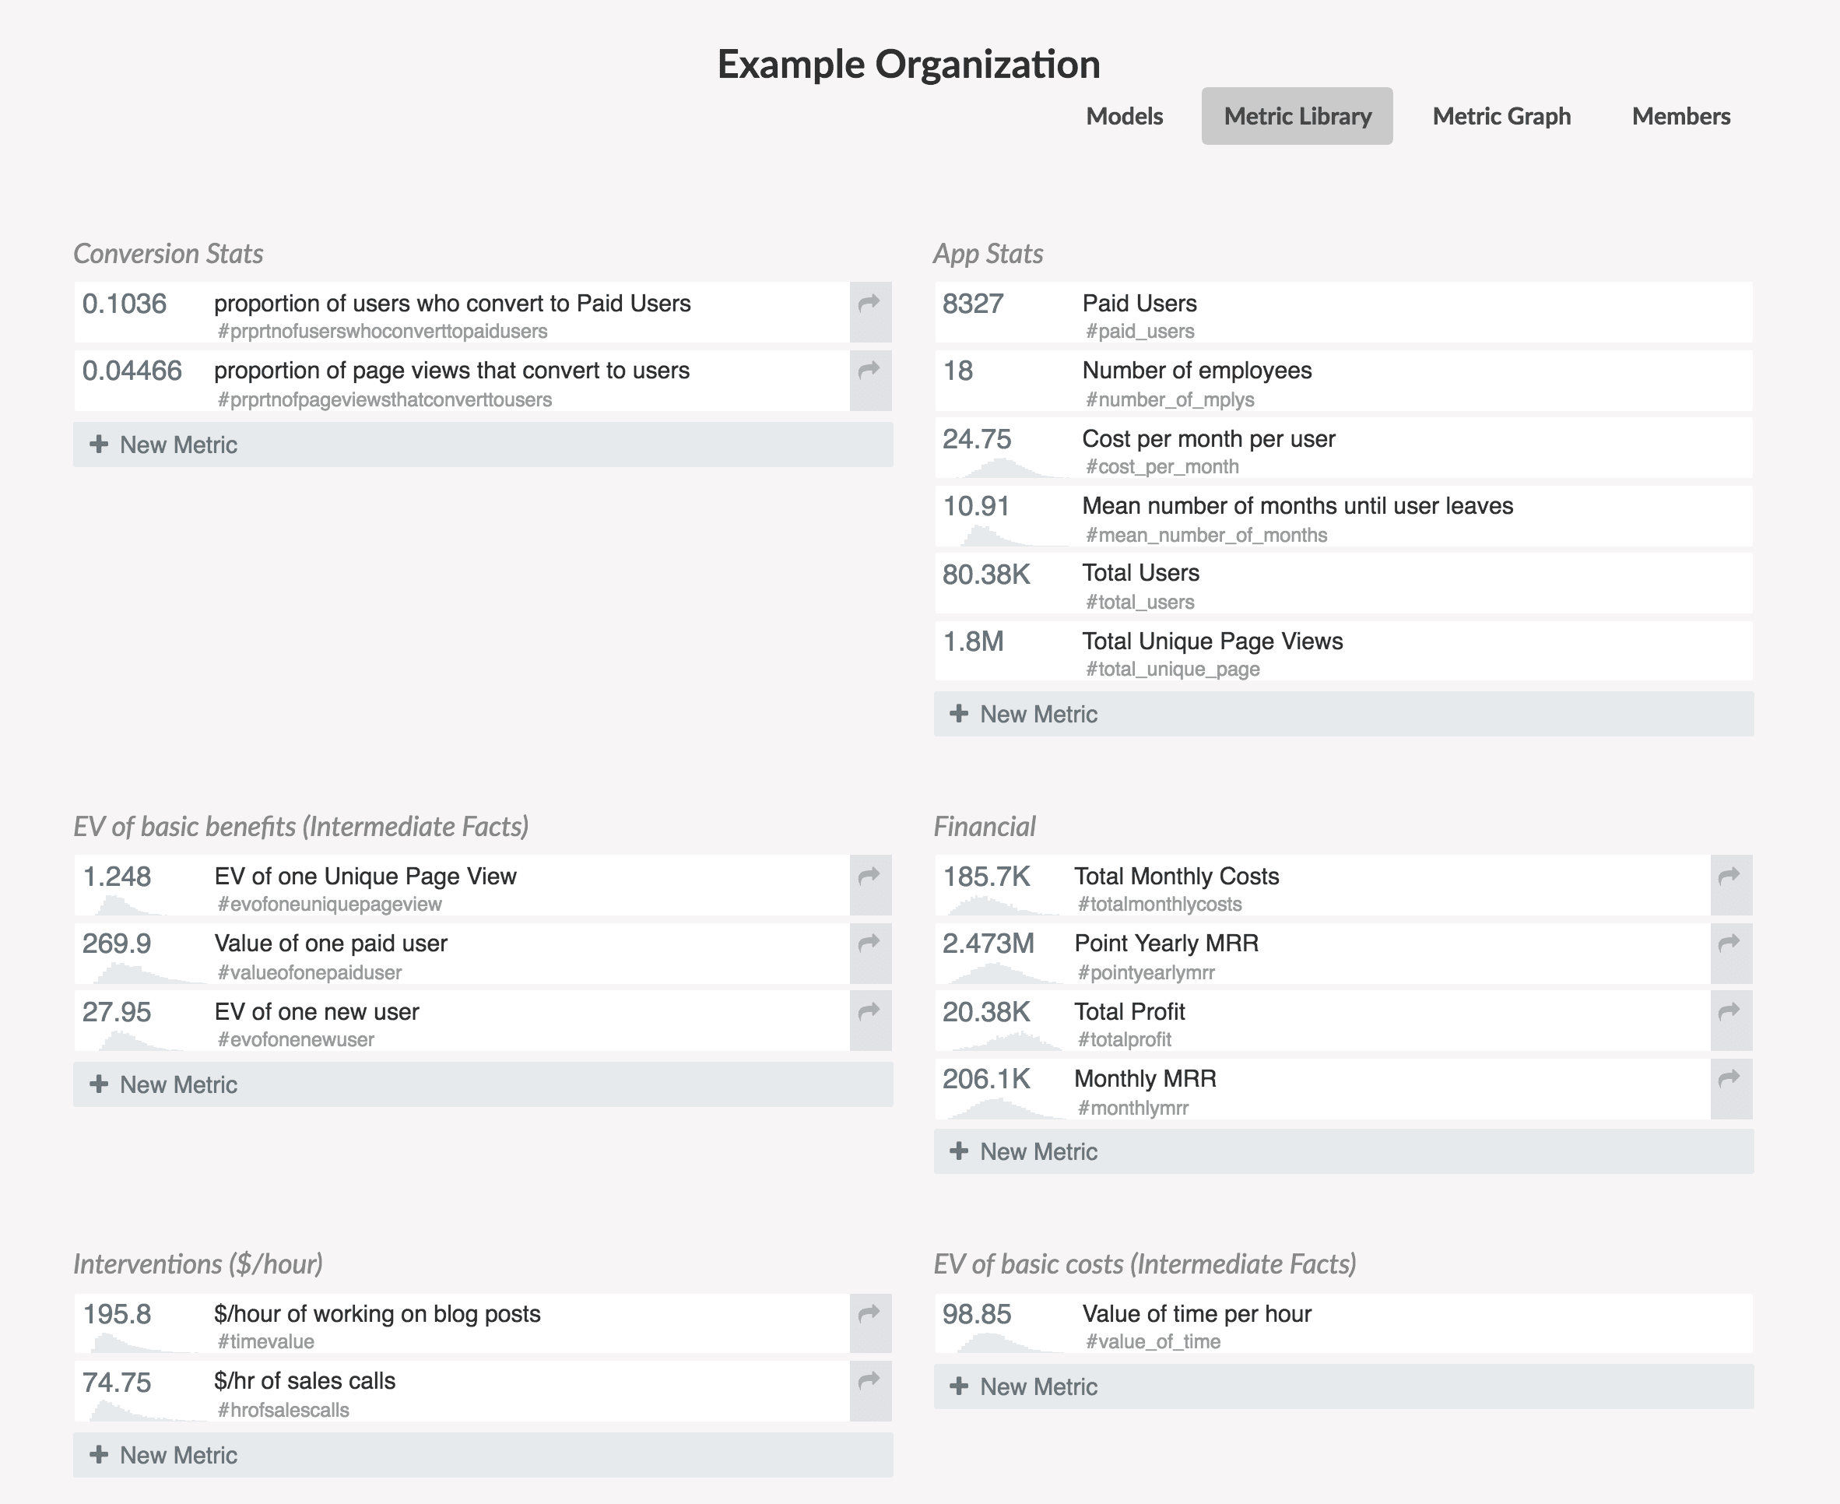Screen dimensions: 1840x1504
Task: Click share arrow for Total Profit
Action: 1731,1021
